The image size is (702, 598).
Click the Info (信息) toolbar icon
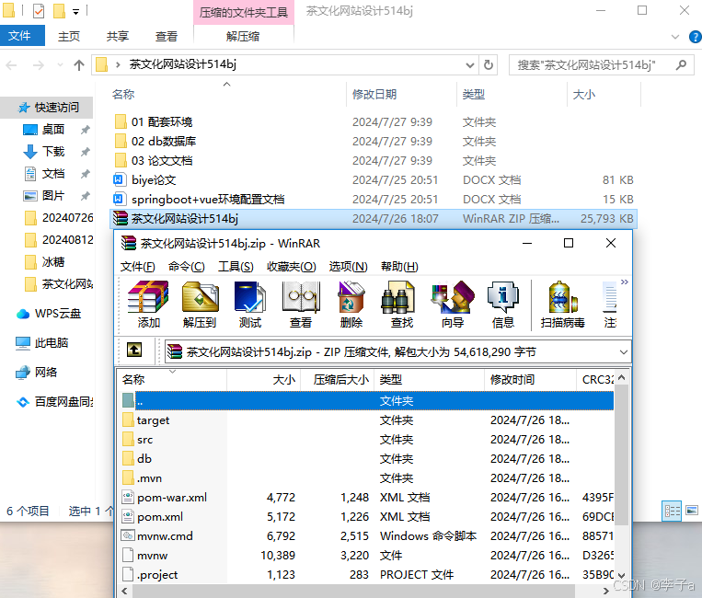pyautogui.click(x=503, y=305)
